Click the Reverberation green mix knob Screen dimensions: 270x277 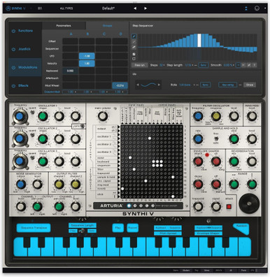pyautogui.click(x=234, y=162)
